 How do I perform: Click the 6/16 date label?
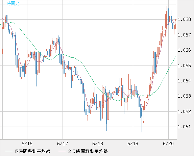(27, 144)
